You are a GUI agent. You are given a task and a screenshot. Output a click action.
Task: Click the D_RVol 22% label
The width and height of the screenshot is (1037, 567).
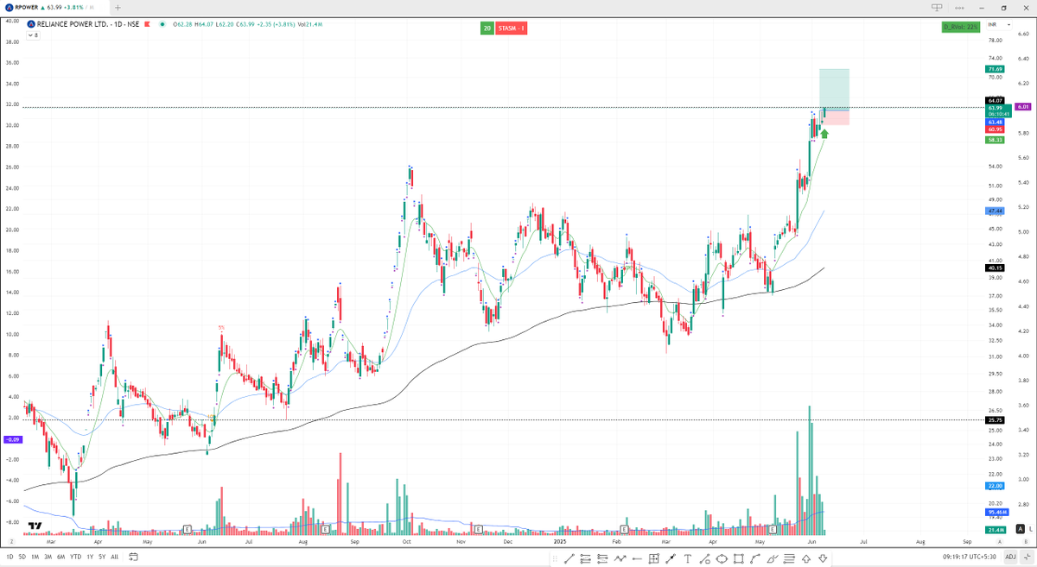point(960,28)
